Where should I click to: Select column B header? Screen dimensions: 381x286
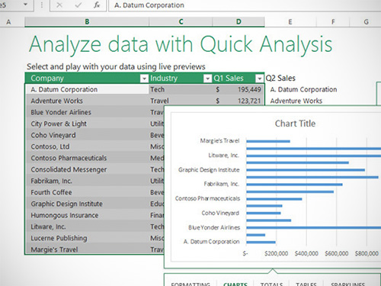coord(87,22)
